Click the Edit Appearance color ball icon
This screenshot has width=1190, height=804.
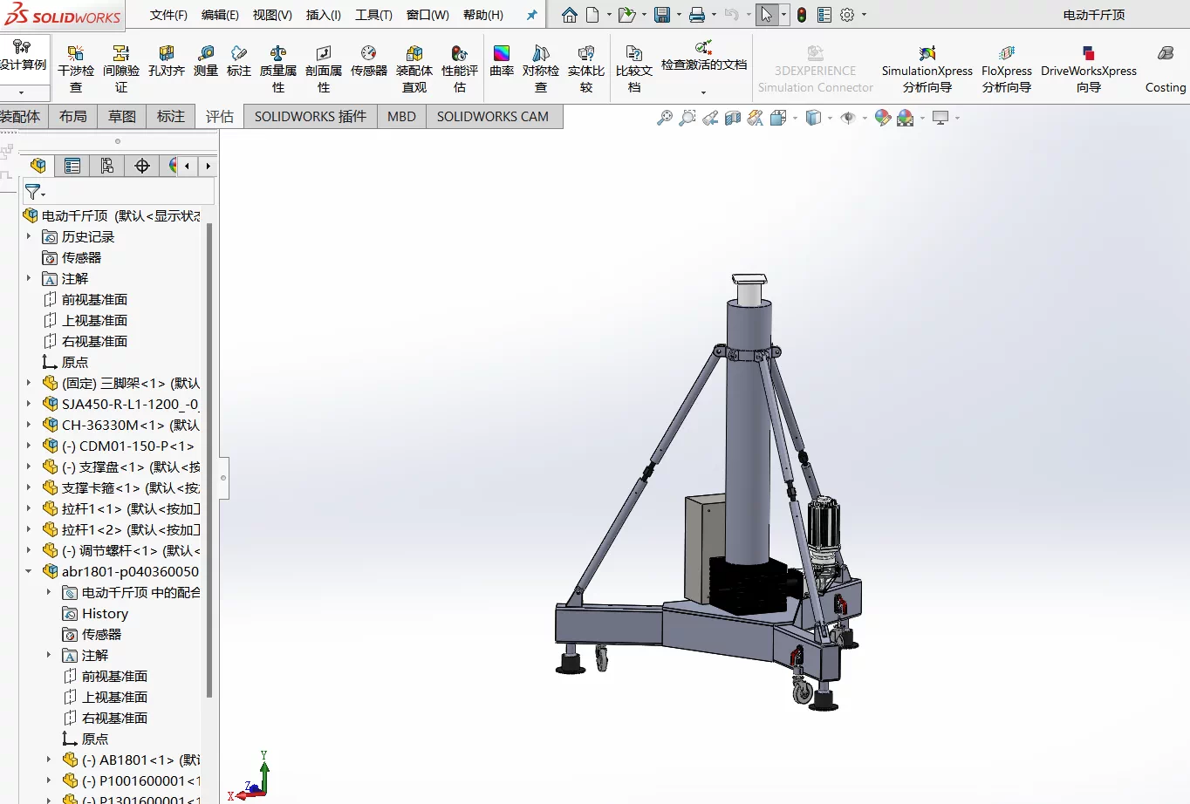coord(883,118)
